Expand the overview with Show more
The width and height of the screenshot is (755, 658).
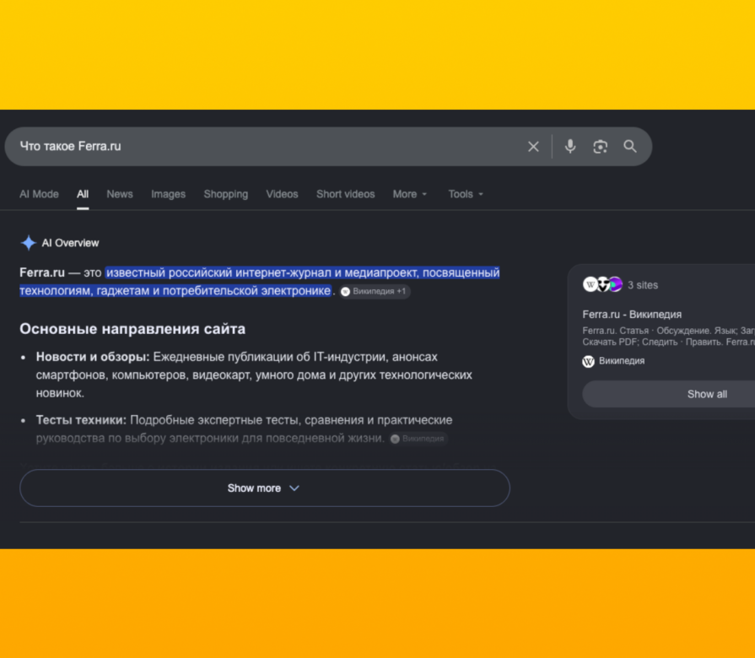(264, 488)
